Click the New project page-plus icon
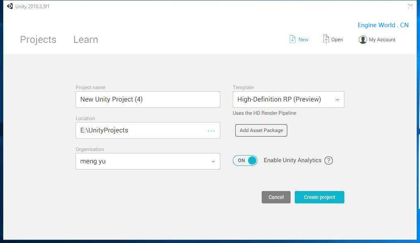 point(292,39)
